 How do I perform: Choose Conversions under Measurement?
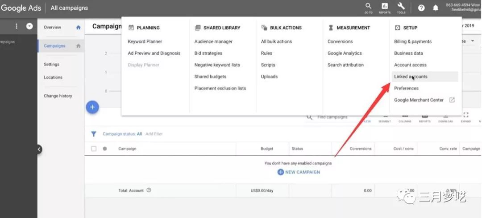[x=340, y=41]
